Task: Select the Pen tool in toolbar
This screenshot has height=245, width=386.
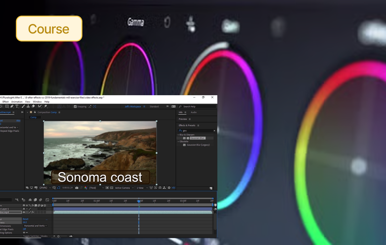Action: coord(12,107)
